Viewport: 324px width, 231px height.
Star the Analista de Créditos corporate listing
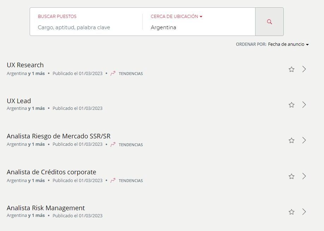tap(292, 176)
